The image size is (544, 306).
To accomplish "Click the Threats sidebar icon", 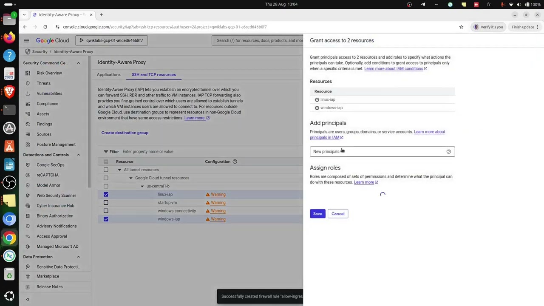I will (28, 83).
